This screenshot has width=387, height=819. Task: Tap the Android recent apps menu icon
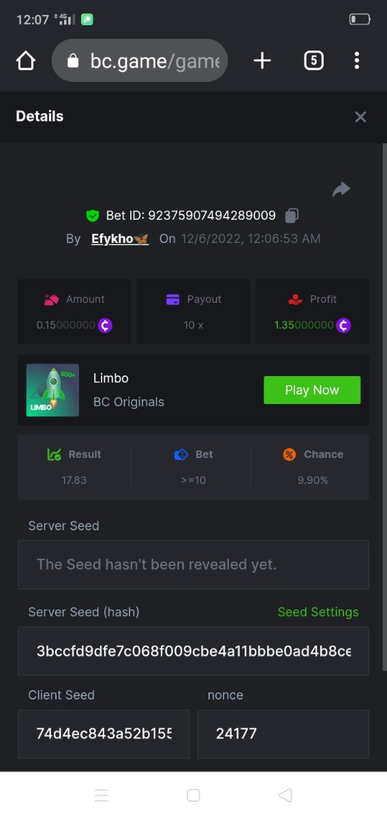(101, 795)
